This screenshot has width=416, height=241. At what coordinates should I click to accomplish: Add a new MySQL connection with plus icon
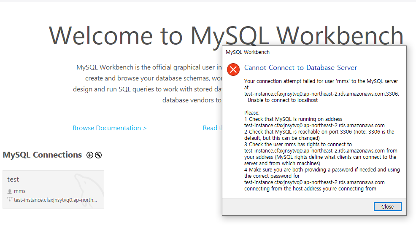[90, 155]
